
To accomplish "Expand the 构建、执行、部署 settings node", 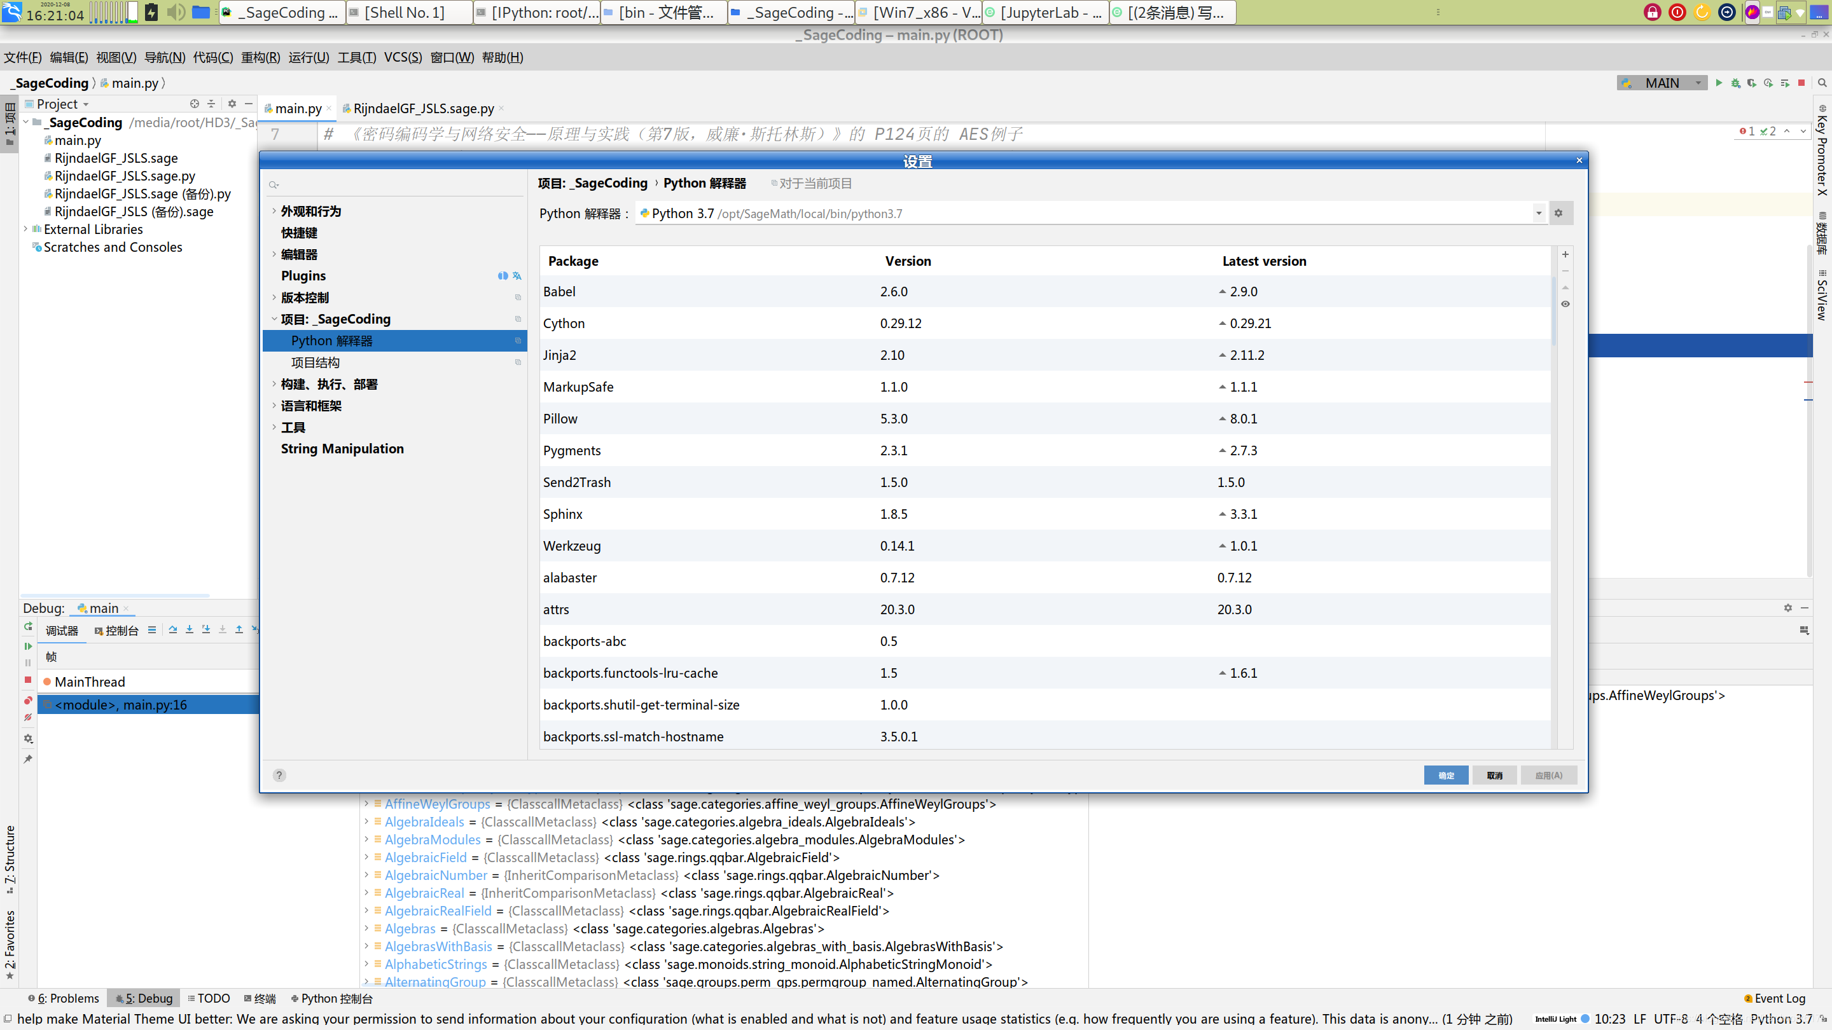I will click(x=274, y=385).
